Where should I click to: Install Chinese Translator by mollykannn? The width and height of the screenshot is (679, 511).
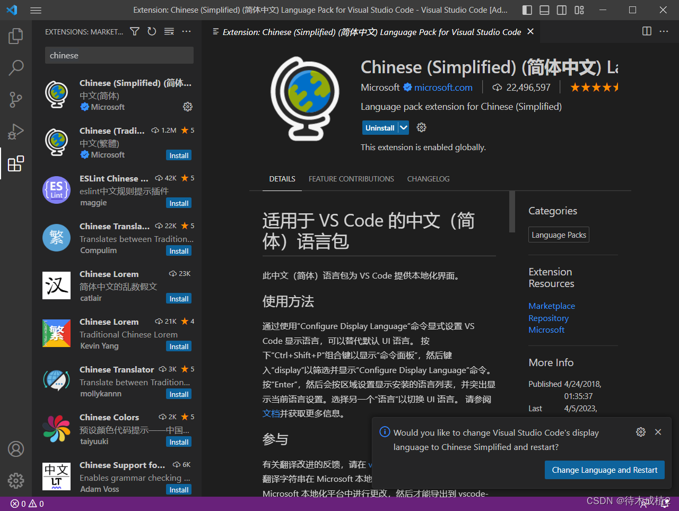179,394
